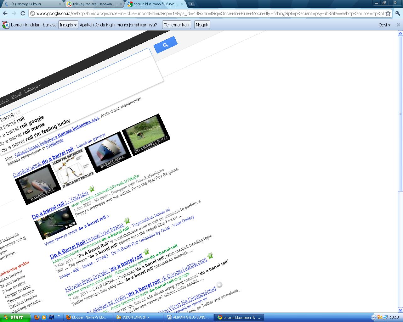Click the star beside idBite.com result
The width and height of the screenshot is (403, 322).
click(x=210, y=256)
